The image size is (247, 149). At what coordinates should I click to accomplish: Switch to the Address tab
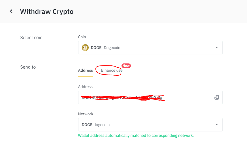[85, 71]
